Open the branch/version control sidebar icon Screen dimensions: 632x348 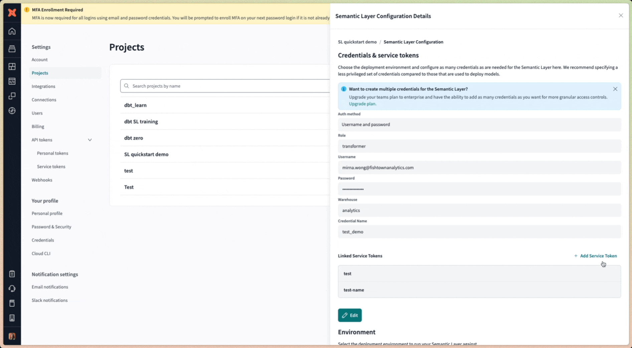[x=12, y=96]
